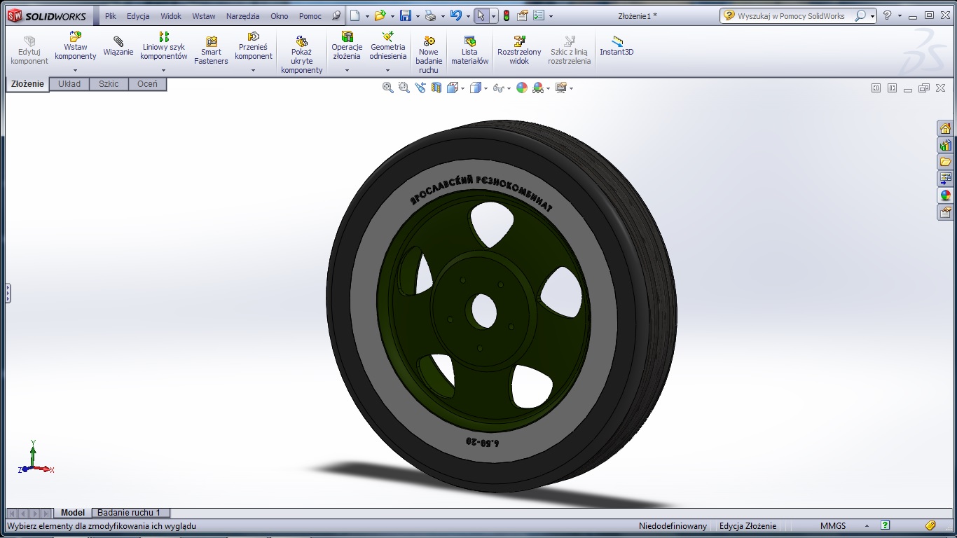Expand Wstaw komponenty dropdown arrow
Viewport: 957px width, 538px height.
(75, 70)
